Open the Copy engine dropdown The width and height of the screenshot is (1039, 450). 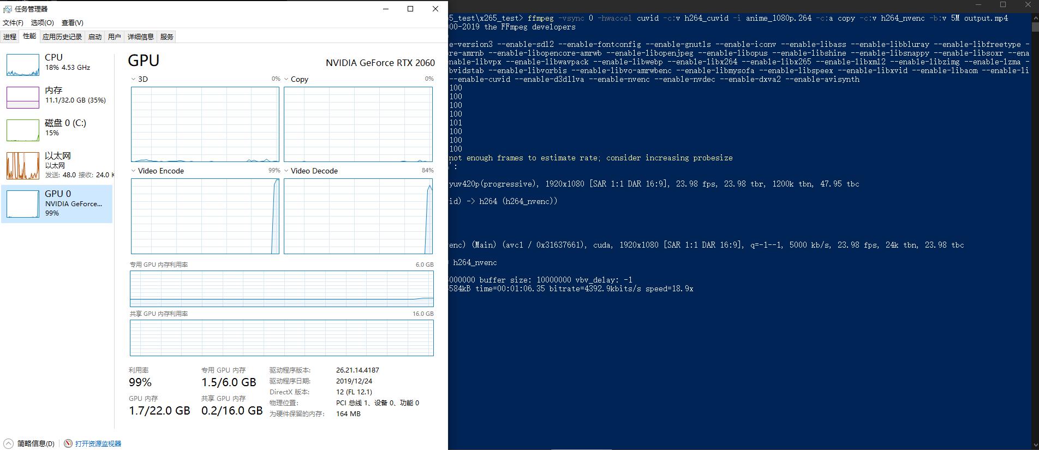(x=286, y=79)
